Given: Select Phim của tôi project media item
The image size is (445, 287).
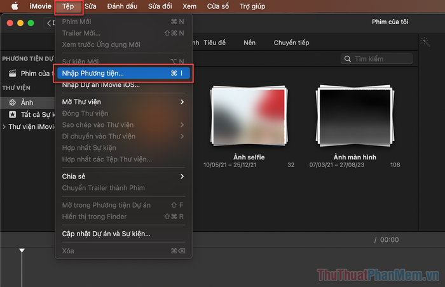Looking at the screenshot, I should click(x=28, y=74).
